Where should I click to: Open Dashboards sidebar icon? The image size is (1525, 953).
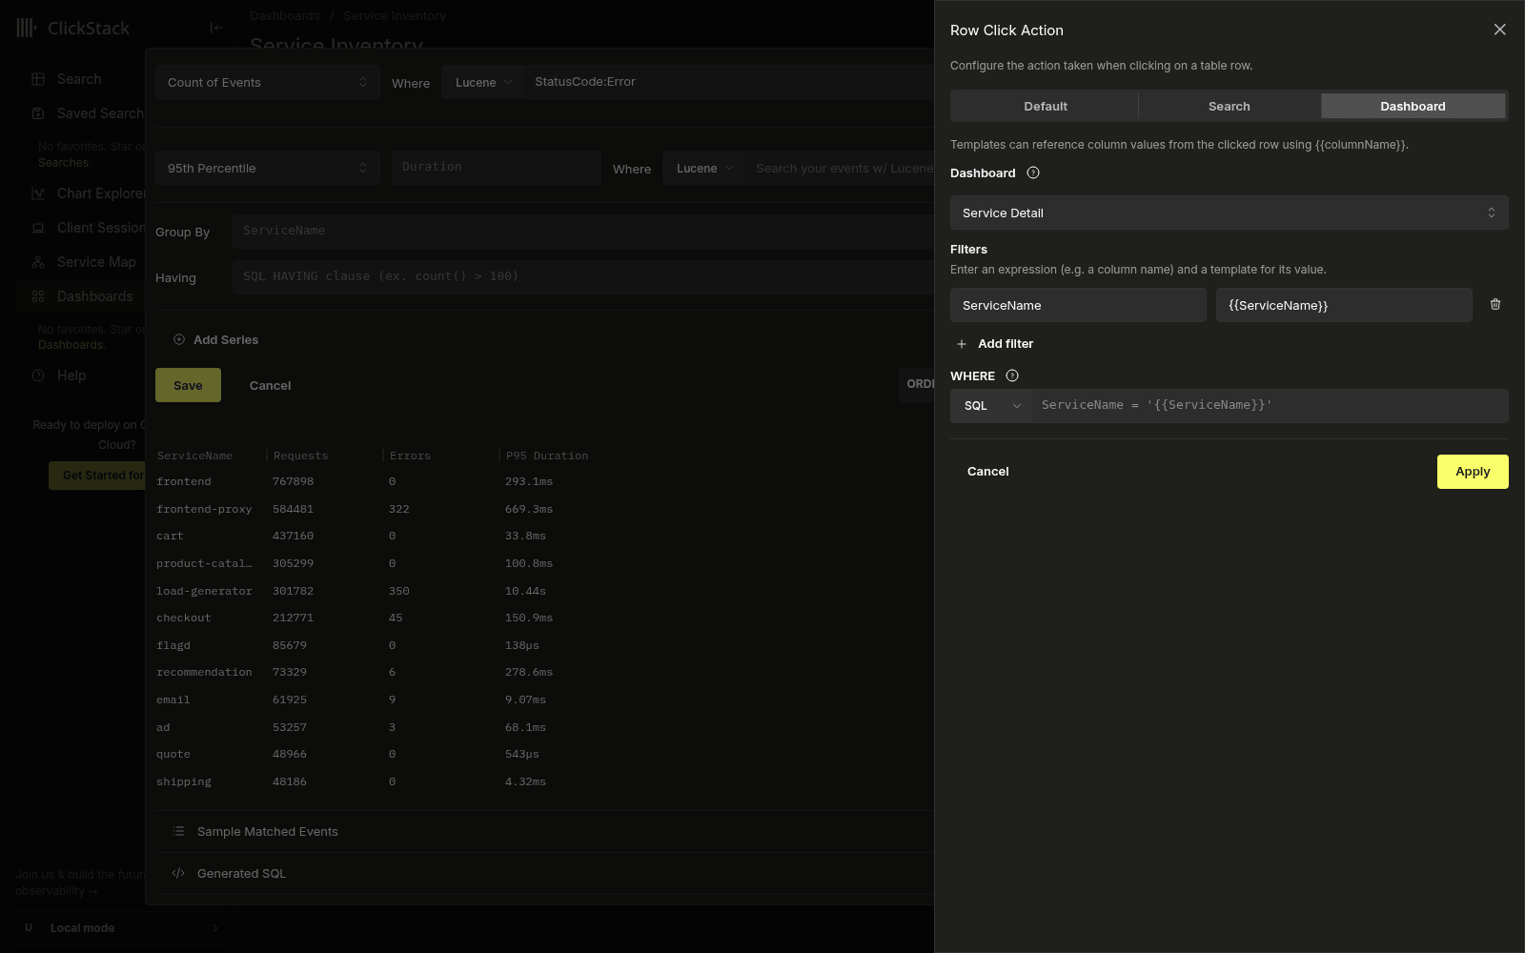(x=38, y=296)
